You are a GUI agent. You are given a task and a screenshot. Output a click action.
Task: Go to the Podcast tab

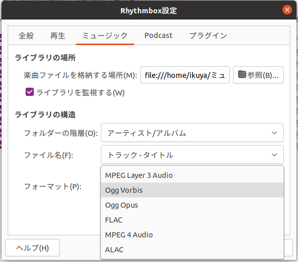[158, 35]
